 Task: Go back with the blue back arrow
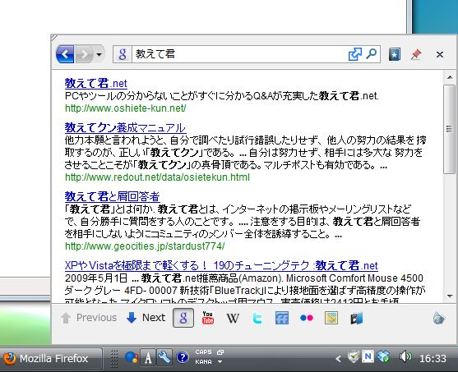point(65,54)
